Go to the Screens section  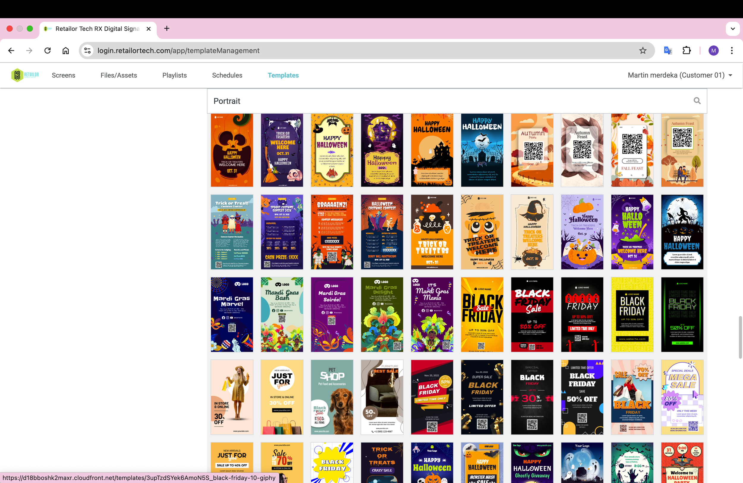(x=63, y=75)
